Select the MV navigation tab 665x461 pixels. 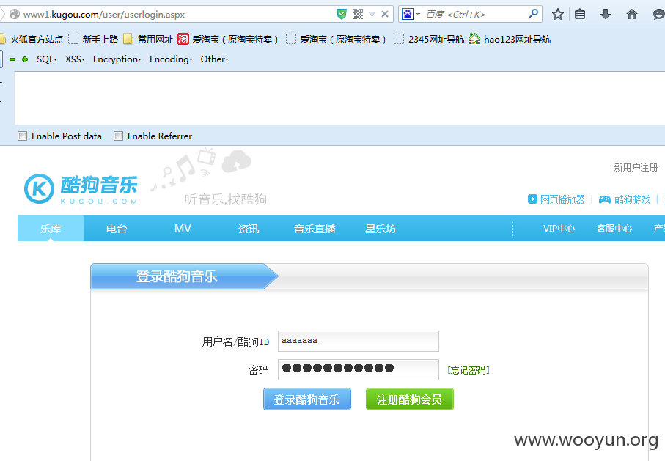183,229
